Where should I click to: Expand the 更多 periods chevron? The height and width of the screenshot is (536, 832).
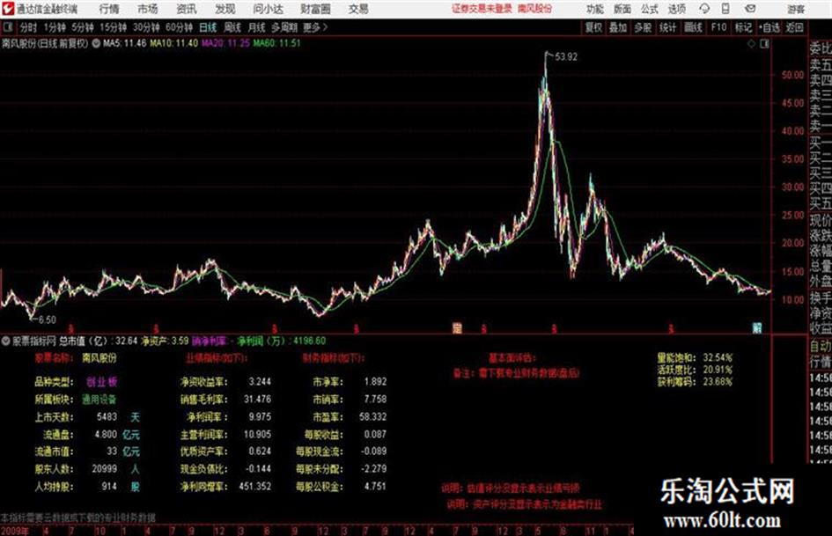tap(315, 27)
